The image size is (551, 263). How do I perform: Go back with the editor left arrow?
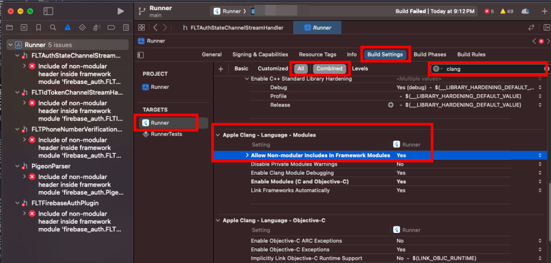pos(156,27)
